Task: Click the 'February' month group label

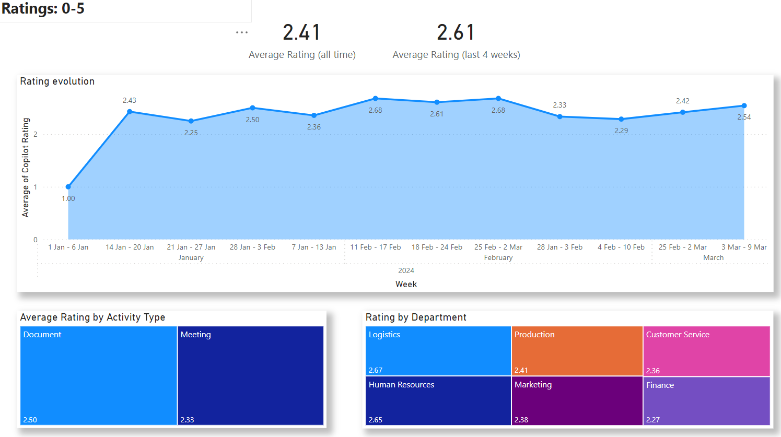Action: point(498,257)
